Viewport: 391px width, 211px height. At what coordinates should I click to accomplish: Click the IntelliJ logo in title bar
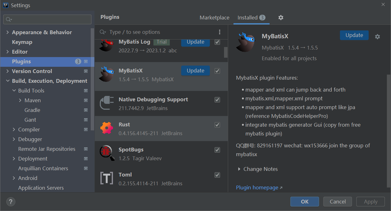(5, 5)
